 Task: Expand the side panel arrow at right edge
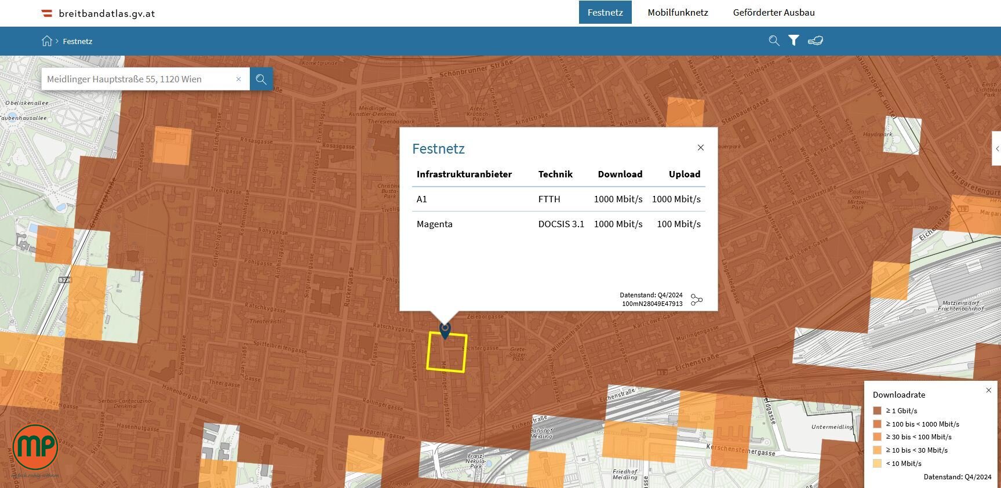click(997, 148)
